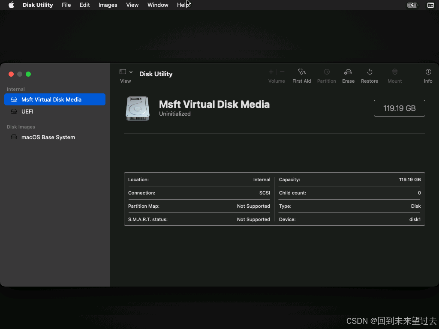Click the Erase disk icon
The width and height of the screenshot is (439, 329).
tap(348, 72)
